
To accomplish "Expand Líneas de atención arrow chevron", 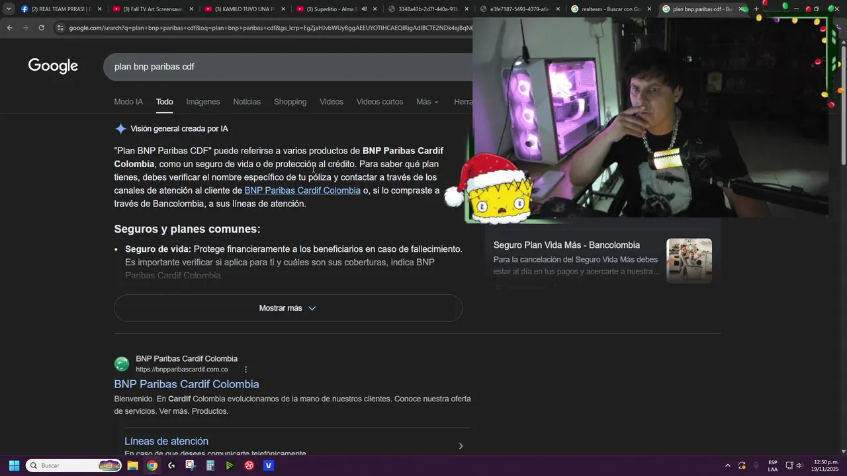I will 461,446.
